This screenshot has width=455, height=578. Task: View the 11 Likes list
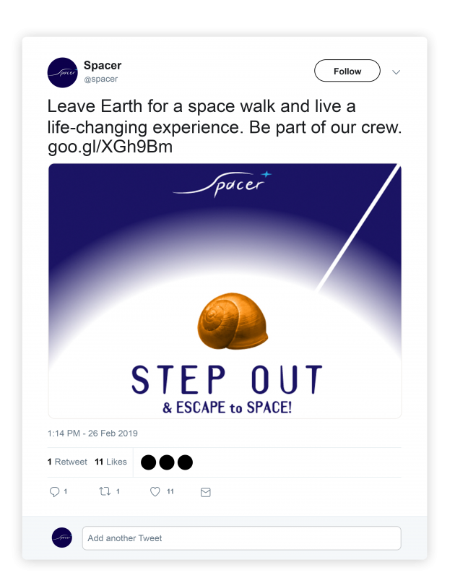tap(110, 462)
